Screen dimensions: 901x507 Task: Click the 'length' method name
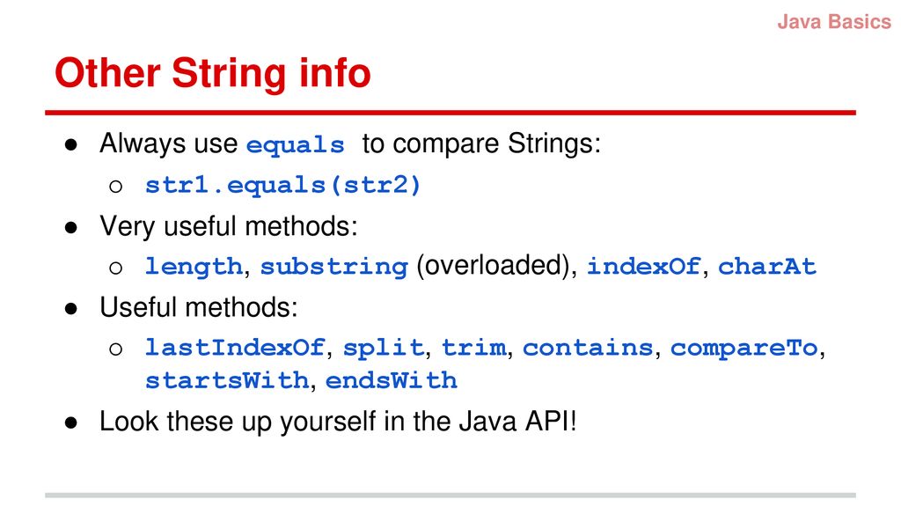click(194, 267)
